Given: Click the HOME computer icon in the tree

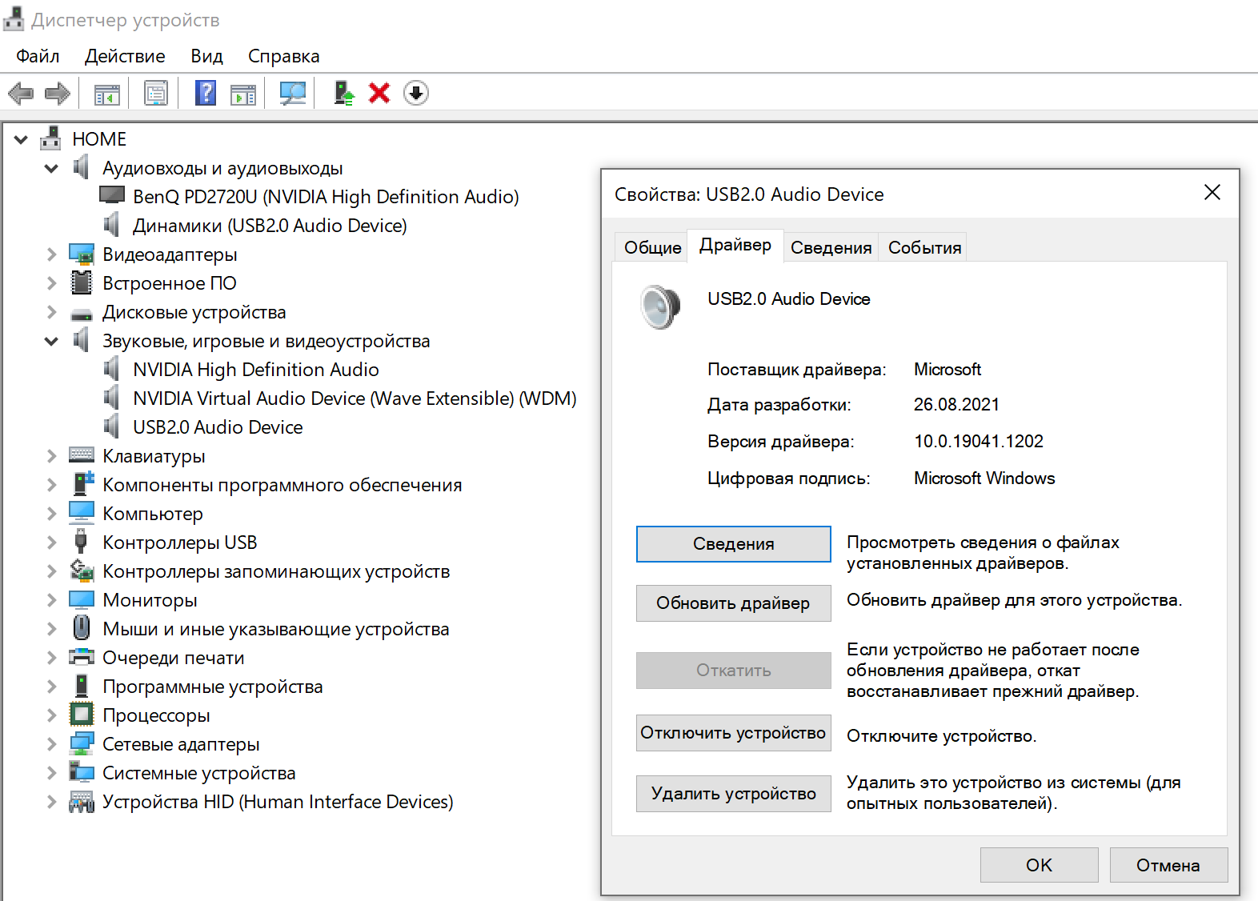Looking at the screenshot, I should tap(51, 138).
